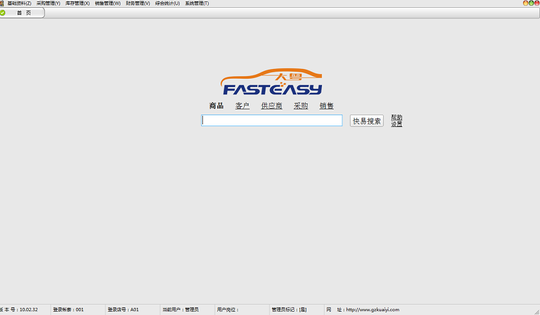The image size is (540, 315).
Task: Open the 设置 link beside search
Action: pos(396,124)
